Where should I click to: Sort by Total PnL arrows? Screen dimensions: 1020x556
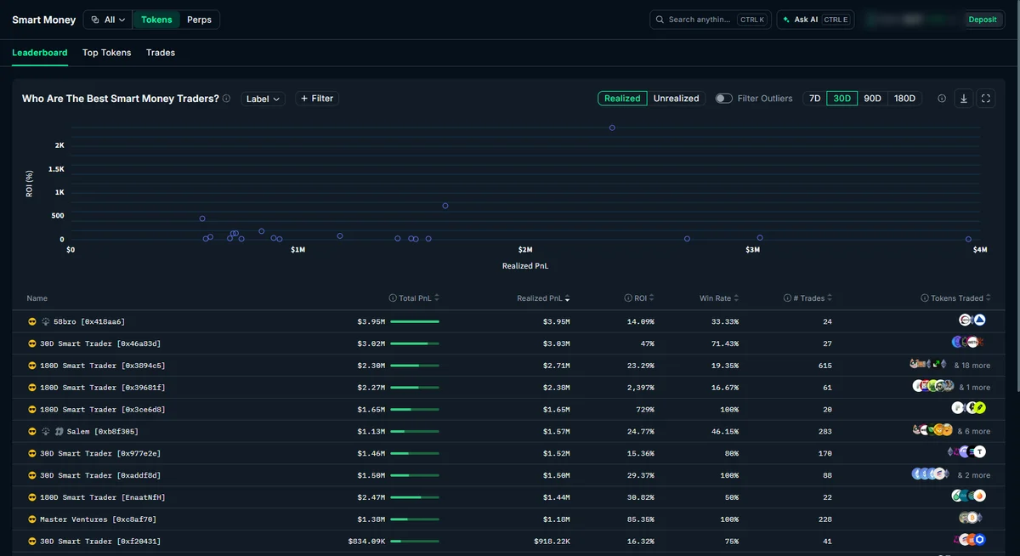(x=437, y=298)
